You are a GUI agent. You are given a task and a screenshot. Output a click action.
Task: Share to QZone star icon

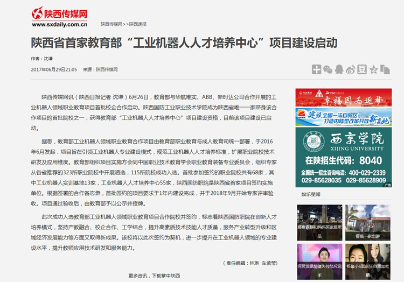pyautogui.click(x=374, y=69)
